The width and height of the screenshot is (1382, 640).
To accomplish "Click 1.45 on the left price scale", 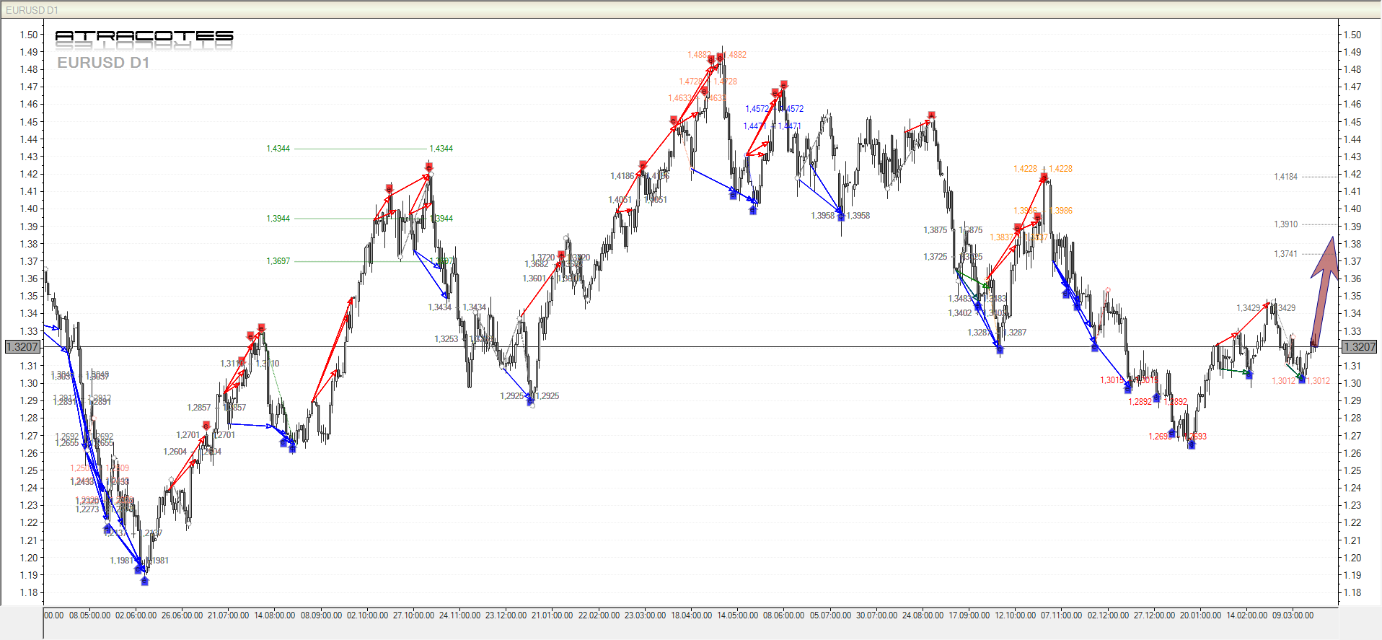I will coord(29,122).
